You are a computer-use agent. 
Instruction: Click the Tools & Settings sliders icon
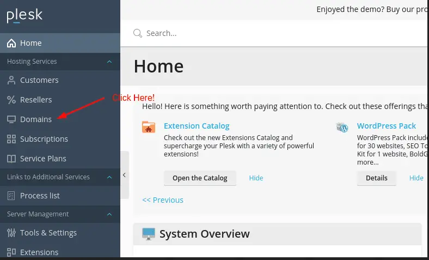11,233
